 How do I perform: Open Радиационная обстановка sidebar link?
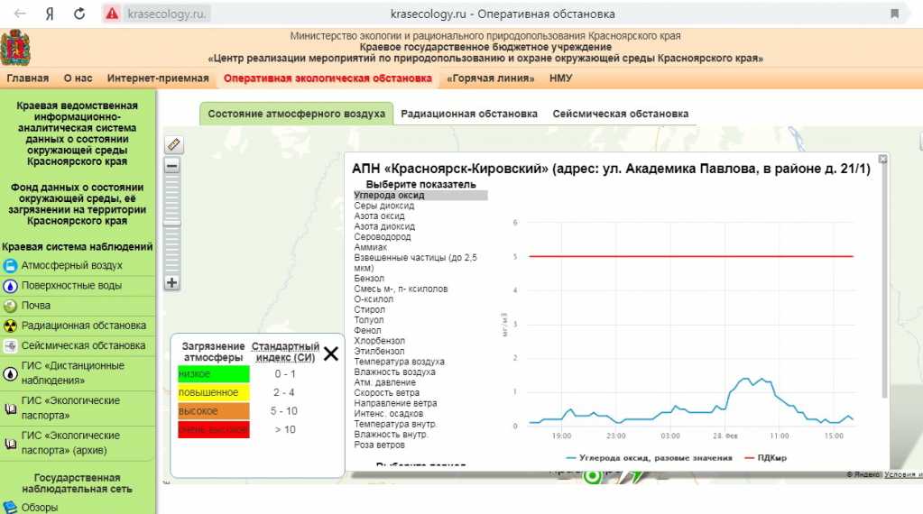[84, 326]
